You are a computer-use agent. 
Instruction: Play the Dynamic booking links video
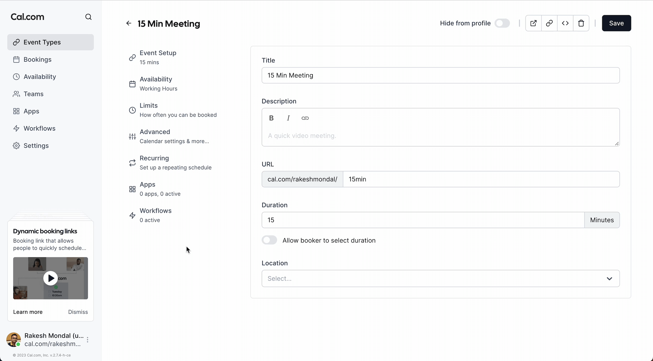[x=50, y=278]
